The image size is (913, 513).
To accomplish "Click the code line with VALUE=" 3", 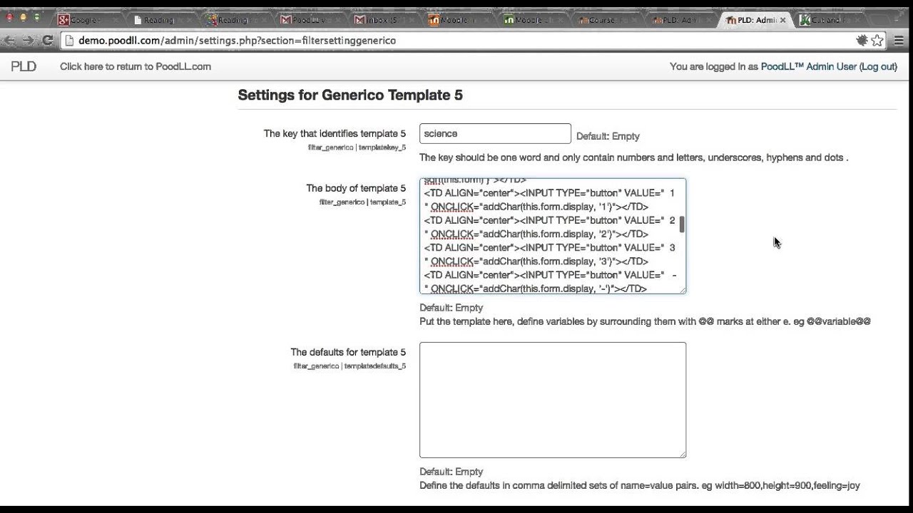I will [x=549, y=248].
